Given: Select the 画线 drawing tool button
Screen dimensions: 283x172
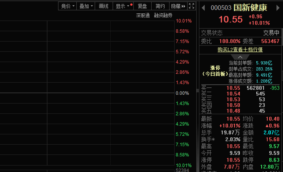Looking at the screenshot, I should pyautogui.click(x=104, y=6).
